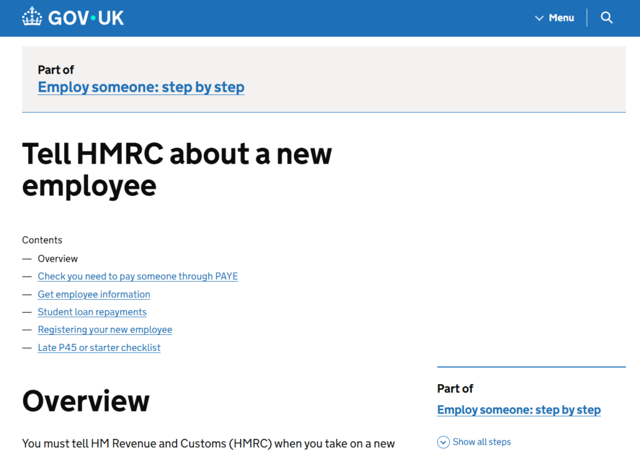
Task: Open the Get employee information section
Action: (x=94, y=294)
